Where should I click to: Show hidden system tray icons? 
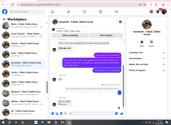(x=143, y=122)
